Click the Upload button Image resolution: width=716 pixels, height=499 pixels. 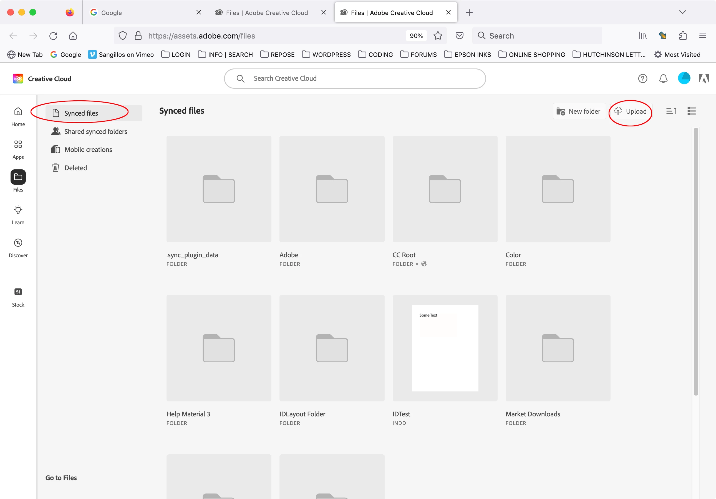630,111
